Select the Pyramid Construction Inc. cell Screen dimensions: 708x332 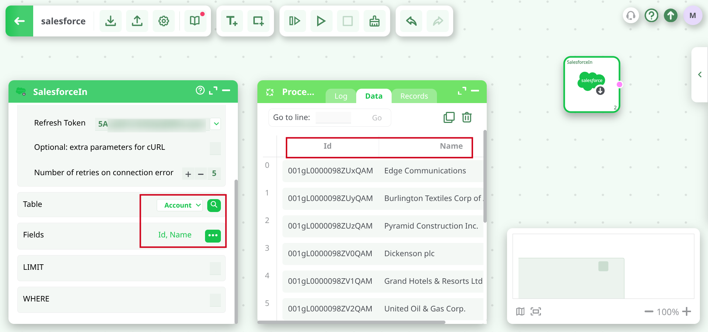tap(431, 226)
